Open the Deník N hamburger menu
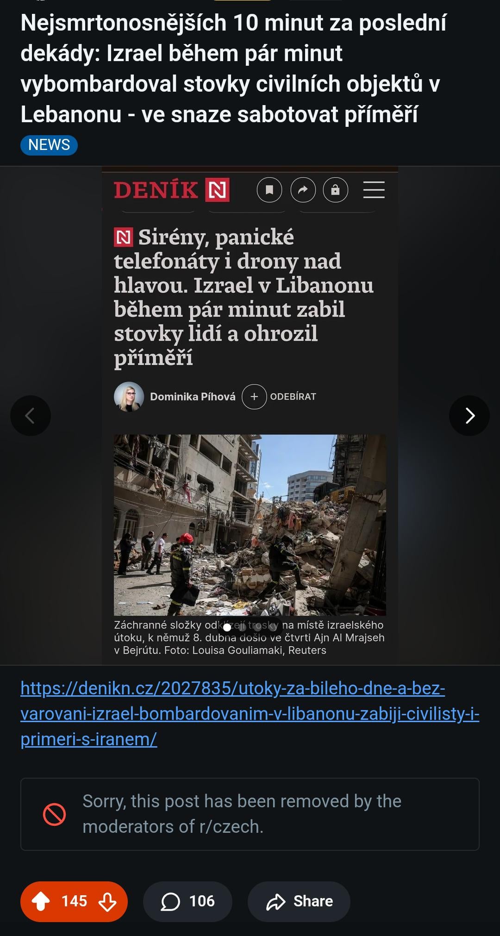Viewport: 500px width, 936px height. (374, 190)
